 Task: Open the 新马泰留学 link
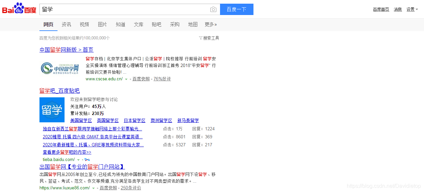click(188, 121)
